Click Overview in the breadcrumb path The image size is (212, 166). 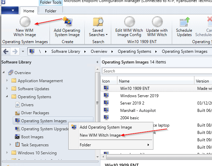(99, 51)
